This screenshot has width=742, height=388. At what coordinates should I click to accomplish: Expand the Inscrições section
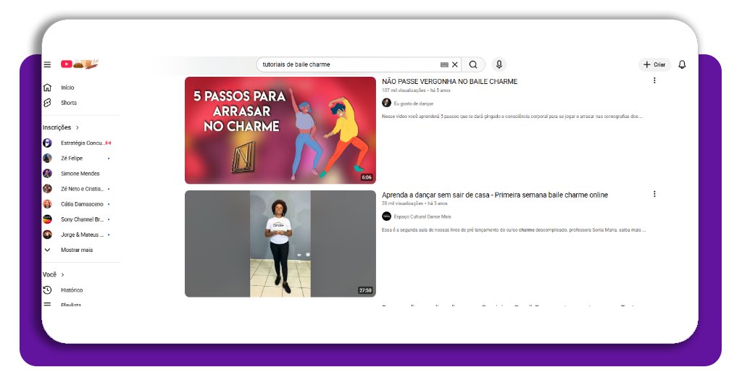tap(61, 127)
